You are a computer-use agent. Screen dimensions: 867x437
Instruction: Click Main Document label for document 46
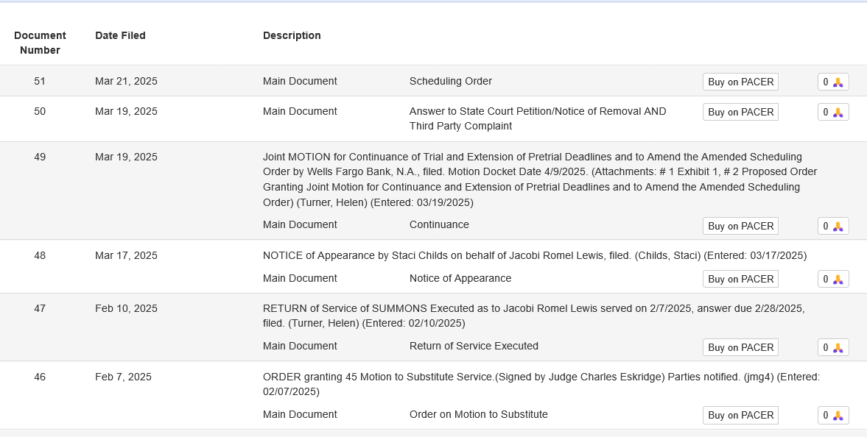300,414
